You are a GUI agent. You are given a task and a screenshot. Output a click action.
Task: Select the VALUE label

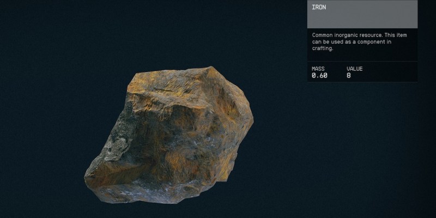click(x=354, y=69)
